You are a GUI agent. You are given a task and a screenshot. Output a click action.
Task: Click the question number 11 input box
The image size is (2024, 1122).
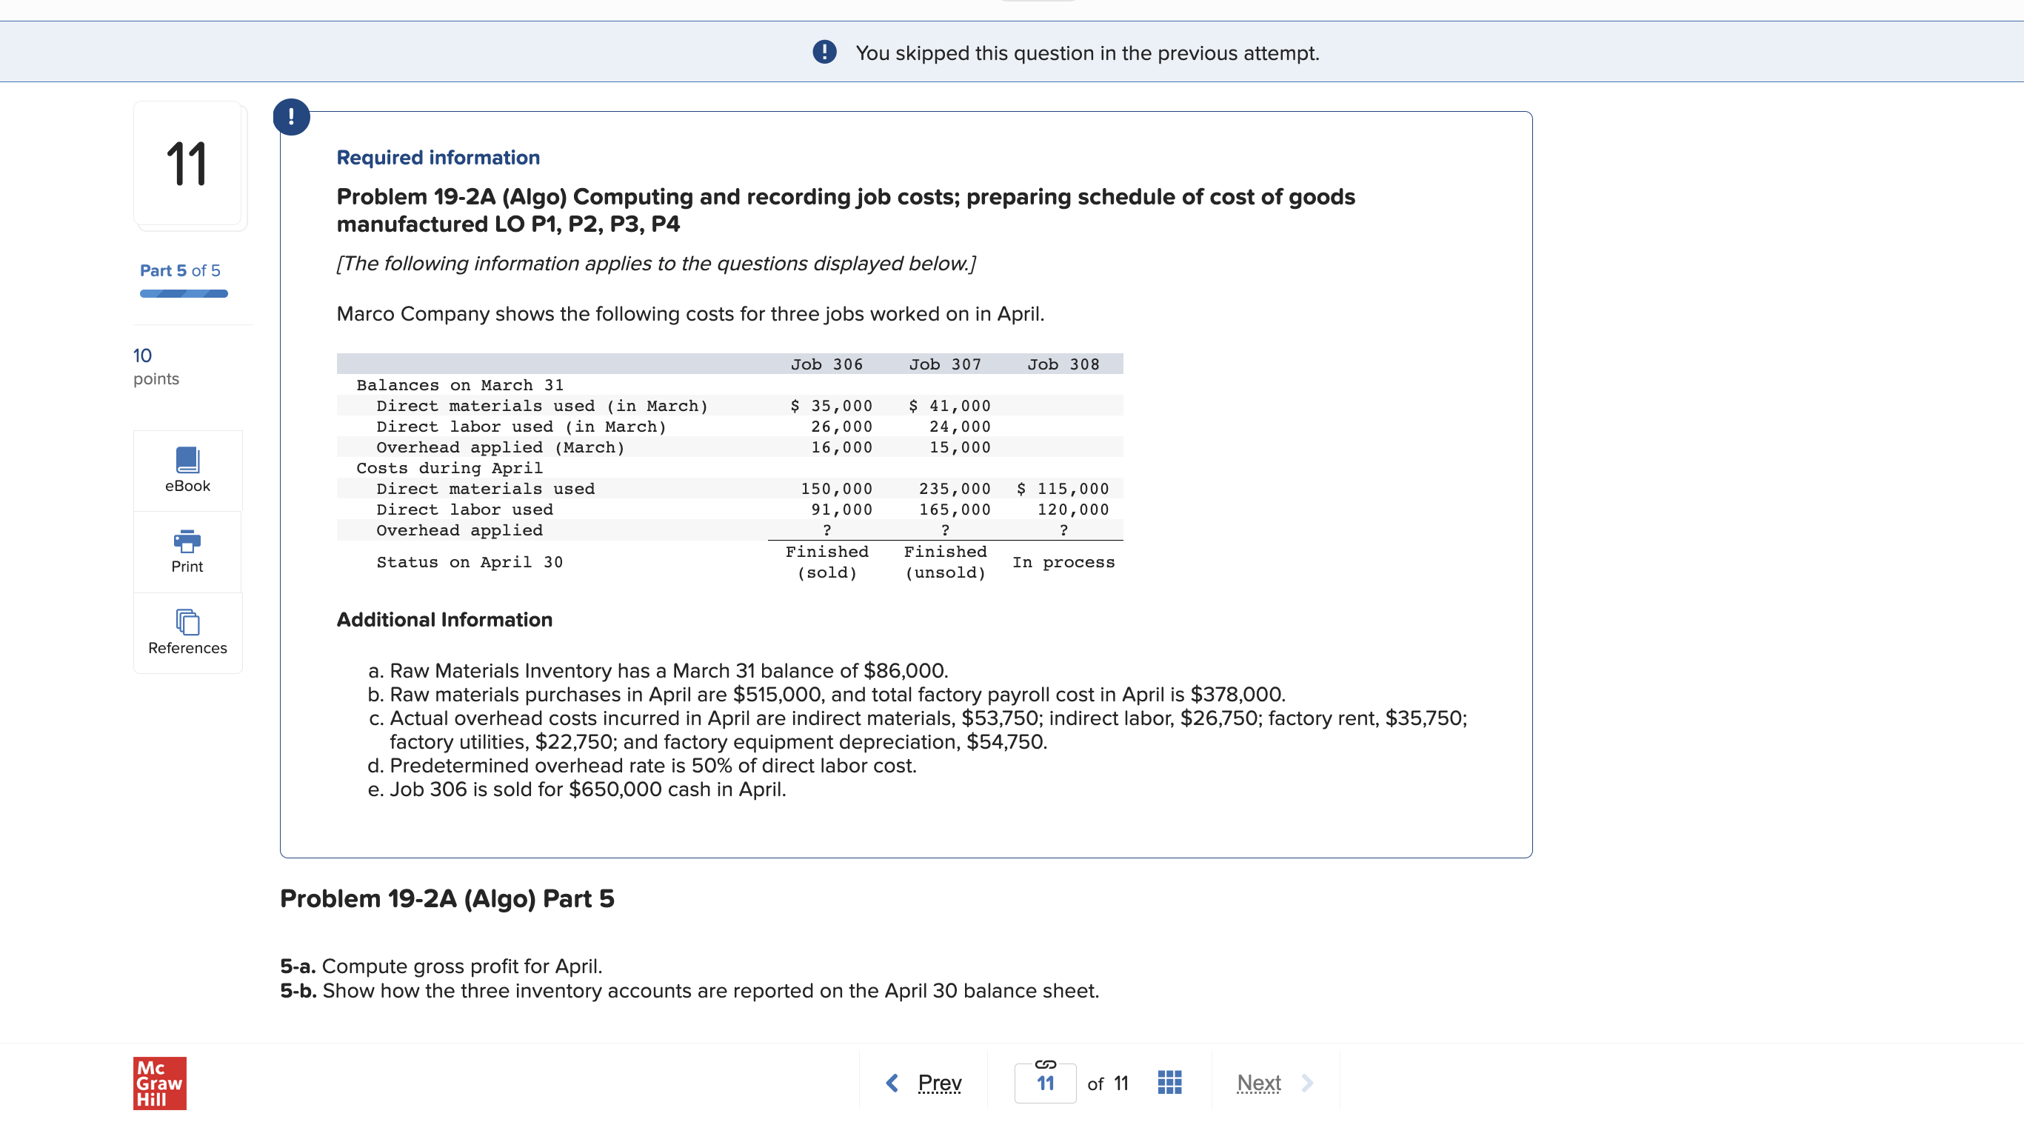click(1045, 1084)
